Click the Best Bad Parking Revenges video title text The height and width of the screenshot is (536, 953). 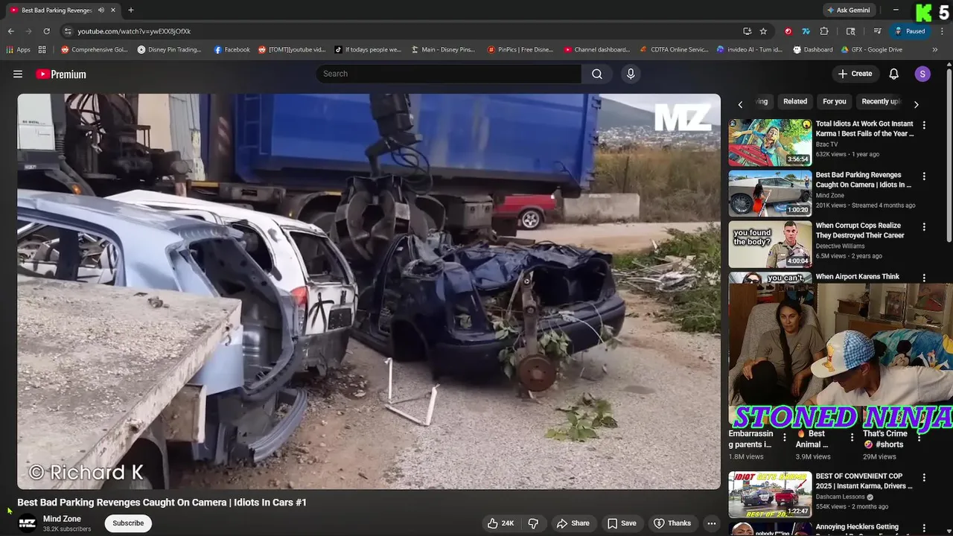(162, 502)
